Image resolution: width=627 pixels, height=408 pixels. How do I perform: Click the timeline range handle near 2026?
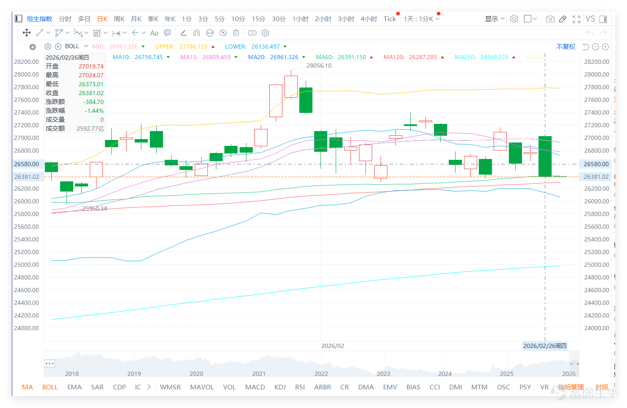pyautogui.click(x=574, y=364)
